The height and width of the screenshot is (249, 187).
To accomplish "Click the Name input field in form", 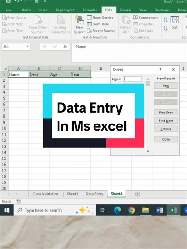I will click(x=132, y=79).
